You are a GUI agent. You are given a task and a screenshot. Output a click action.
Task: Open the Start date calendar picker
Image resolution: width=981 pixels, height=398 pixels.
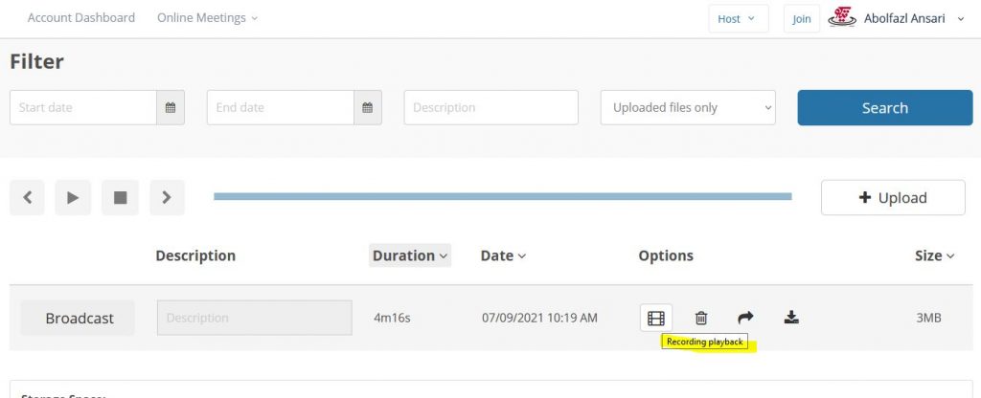171,107
